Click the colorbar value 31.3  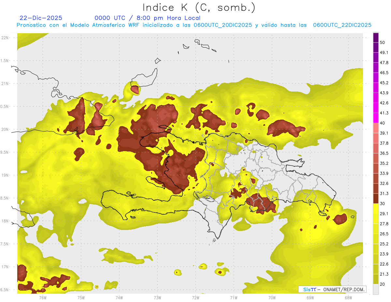coord(384,194)
